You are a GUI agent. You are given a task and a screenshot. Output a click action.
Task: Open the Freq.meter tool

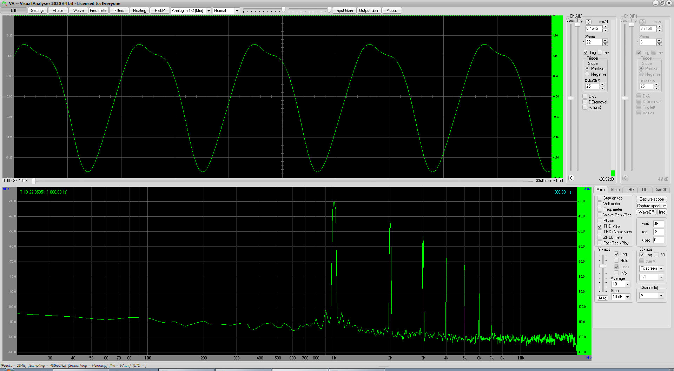(99, 11)
